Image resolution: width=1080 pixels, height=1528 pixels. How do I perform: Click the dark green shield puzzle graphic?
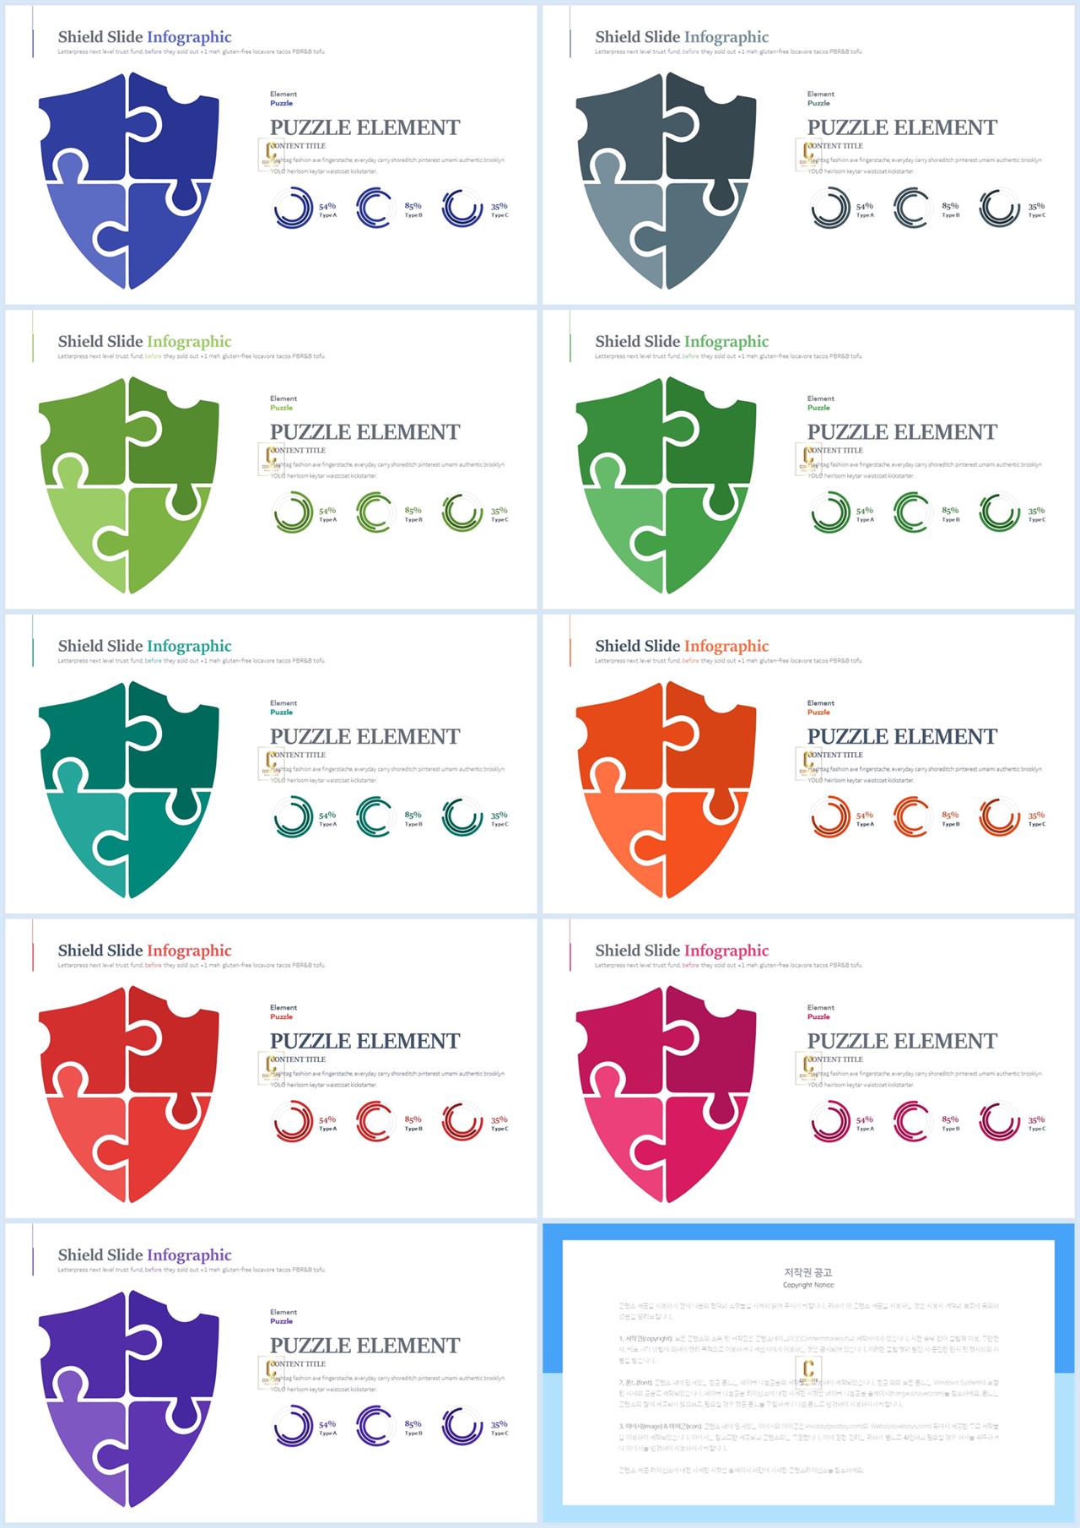tap(667, 485)
